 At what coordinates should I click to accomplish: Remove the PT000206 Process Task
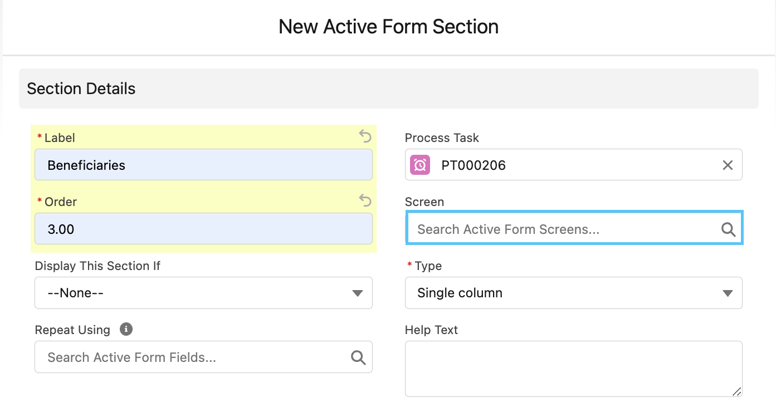pyautogui.click(x=728, y=165)
